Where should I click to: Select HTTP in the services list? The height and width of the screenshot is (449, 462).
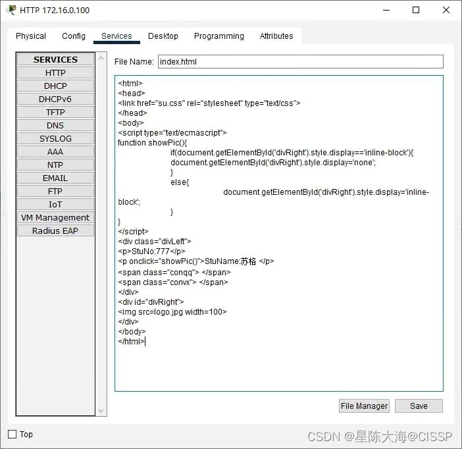(55, 72)
